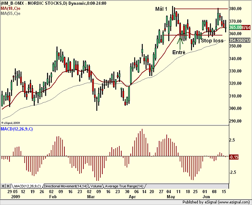Click the 2.5 MACD axis label
Screen dimensions: 252x205
(x=232, y=140)
